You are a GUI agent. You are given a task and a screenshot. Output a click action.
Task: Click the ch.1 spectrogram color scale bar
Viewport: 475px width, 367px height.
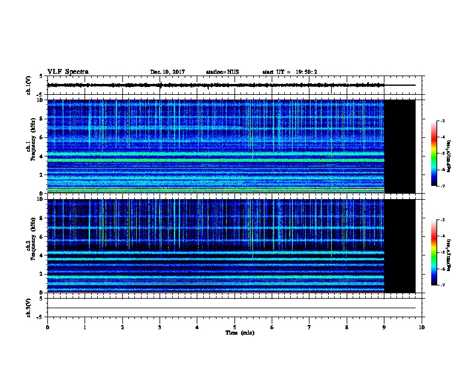(x=434, y=154)
